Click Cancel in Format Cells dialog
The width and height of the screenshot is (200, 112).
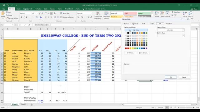click(x=184, y=77)
